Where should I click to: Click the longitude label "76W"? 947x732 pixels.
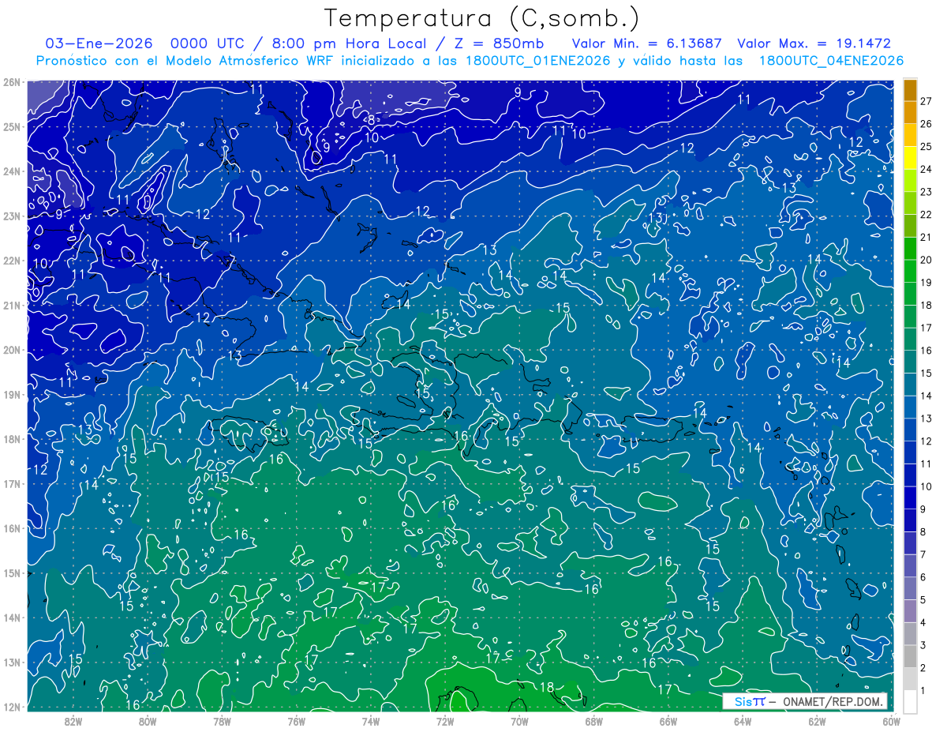296,721
